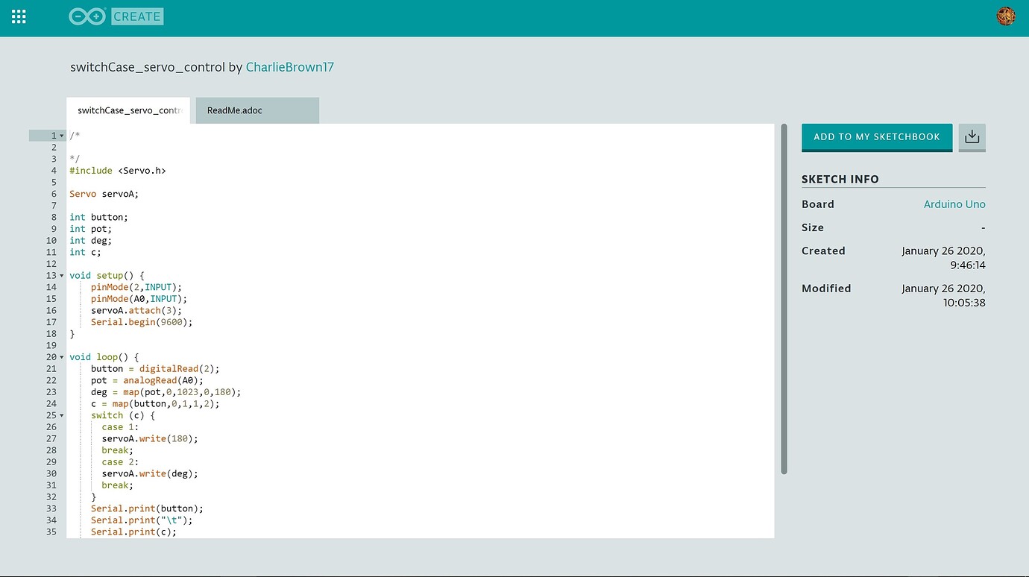1029x577 pixels.
Task: Collapse the comment block fold at line 1
Action: point(61,135)
